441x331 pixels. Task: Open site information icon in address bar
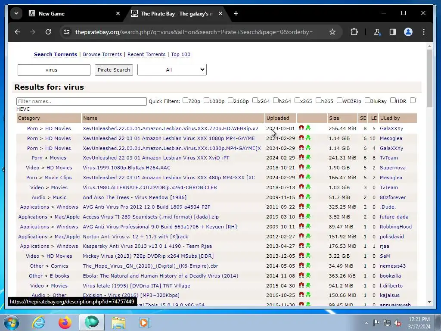[x=67, y=32]
